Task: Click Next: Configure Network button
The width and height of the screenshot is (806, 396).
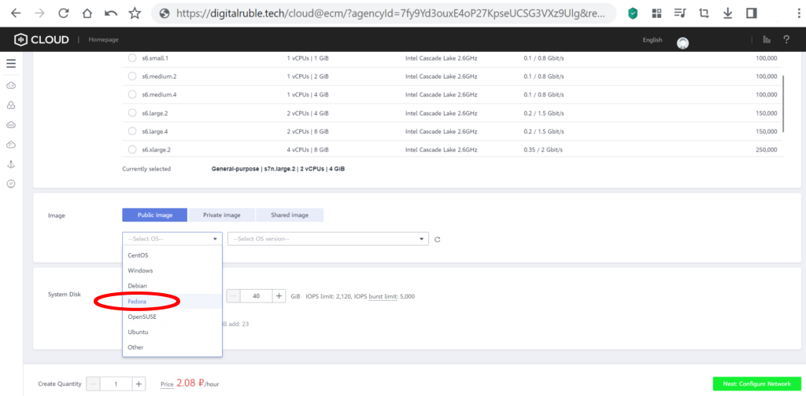Action: pos(756,383)
